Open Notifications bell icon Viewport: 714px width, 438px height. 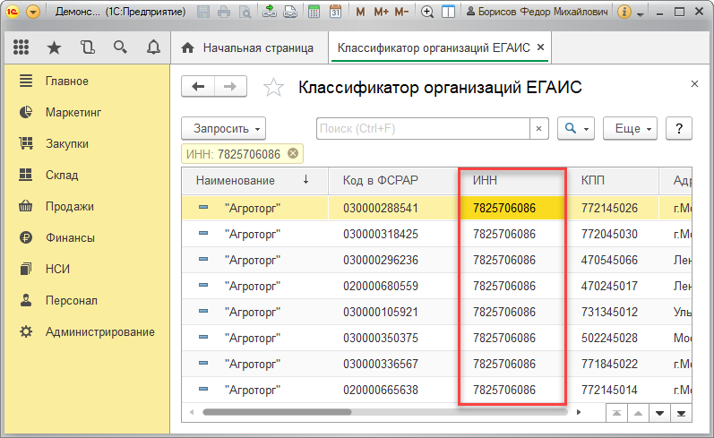tap(153, 47)
